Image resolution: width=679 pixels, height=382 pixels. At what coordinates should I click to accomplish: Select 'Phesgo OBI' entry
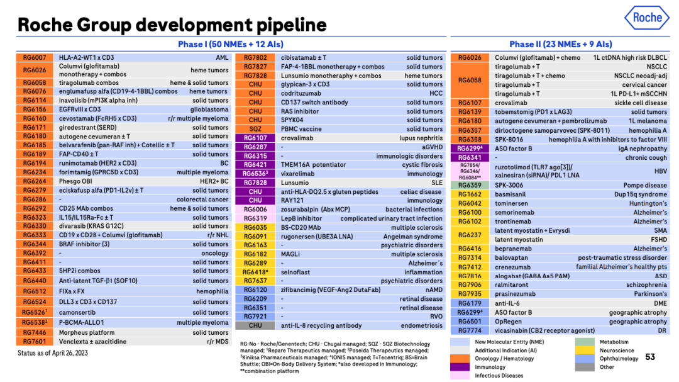pos(76,181)
